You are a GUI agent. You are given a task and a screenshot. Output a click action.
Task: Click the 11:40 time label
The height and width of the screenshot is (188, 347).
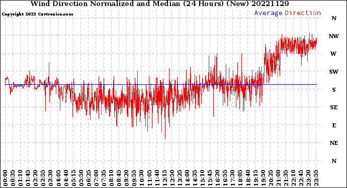pos(157,178)
